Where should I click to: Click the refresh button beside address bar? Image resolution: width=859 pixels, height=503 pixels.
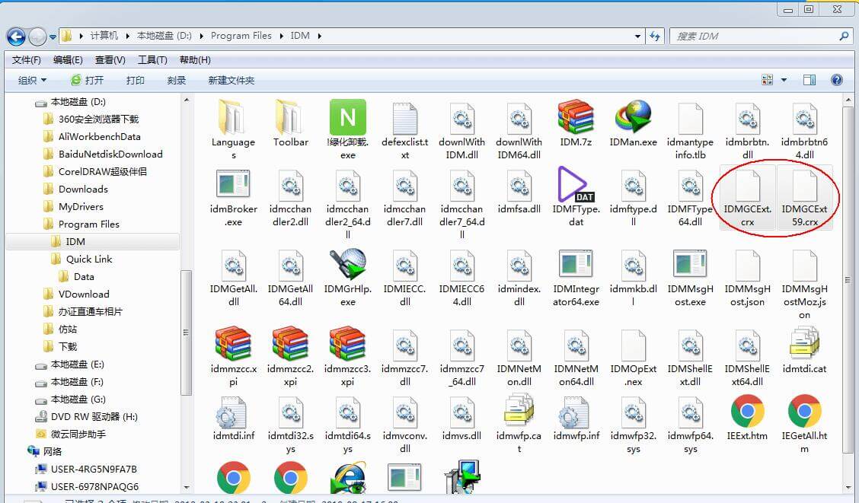click(655, 36)
